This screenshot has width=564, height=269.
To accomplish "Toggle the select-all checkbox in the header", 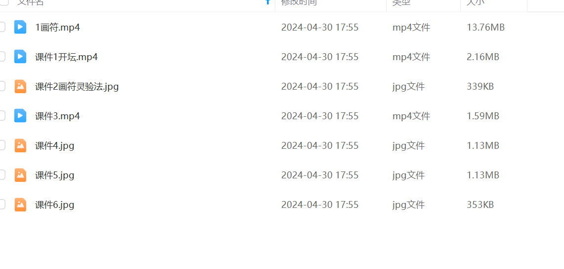I will pyautogui.click(x=4, y=2).
